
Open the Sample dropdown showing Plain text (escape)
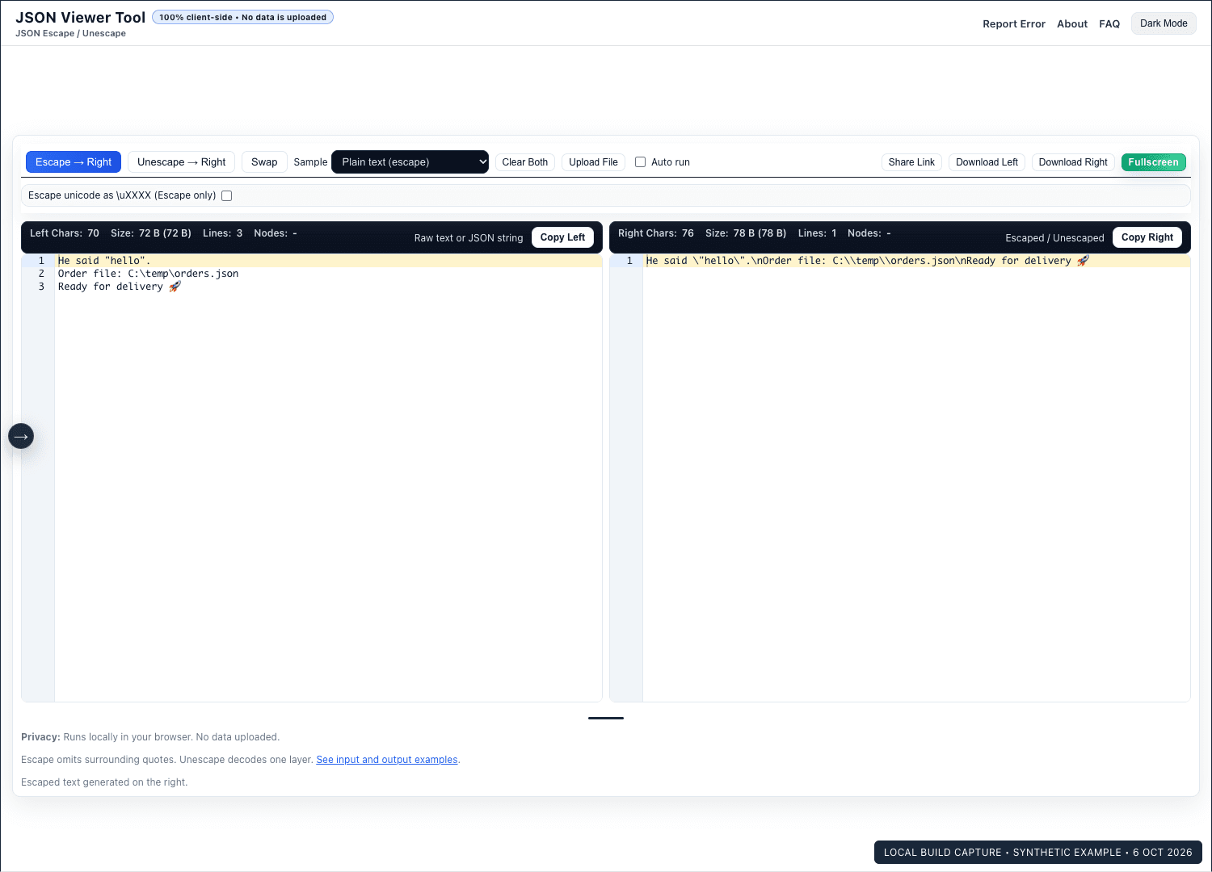point(410,162)
